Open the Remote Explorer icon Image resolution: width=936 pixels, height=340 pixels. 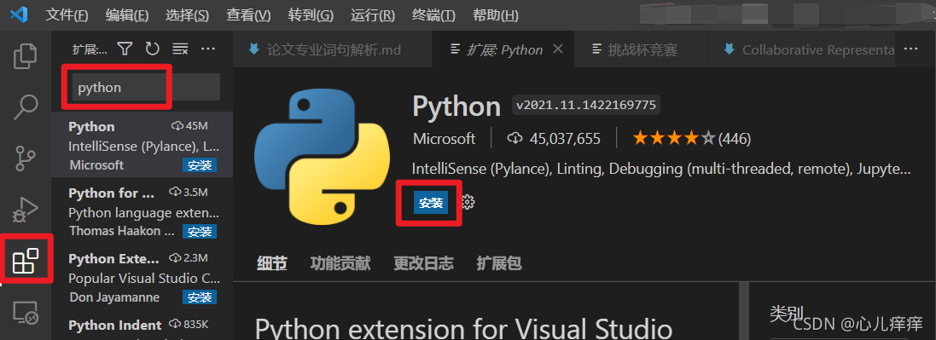click(26, 312)
